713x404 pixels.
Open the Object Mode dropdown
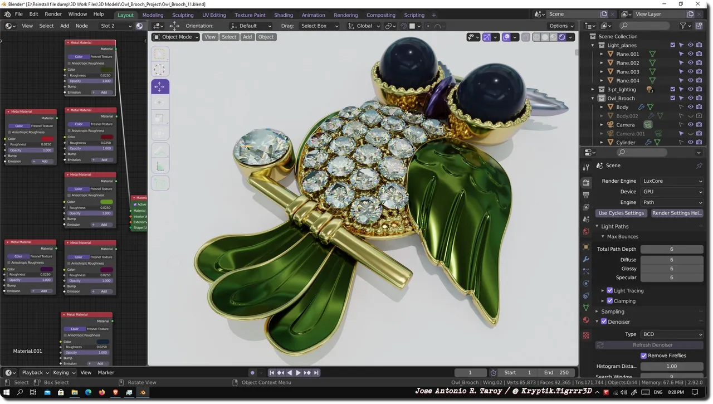pyautogui.click(x=176, y=37)
